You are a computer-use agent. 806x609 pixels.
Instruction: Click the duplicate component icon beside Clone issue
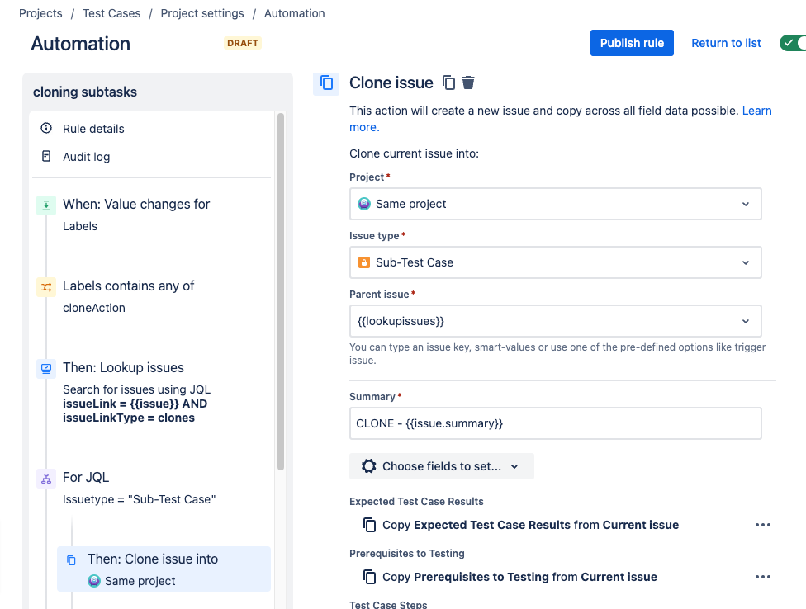point(448,83)
